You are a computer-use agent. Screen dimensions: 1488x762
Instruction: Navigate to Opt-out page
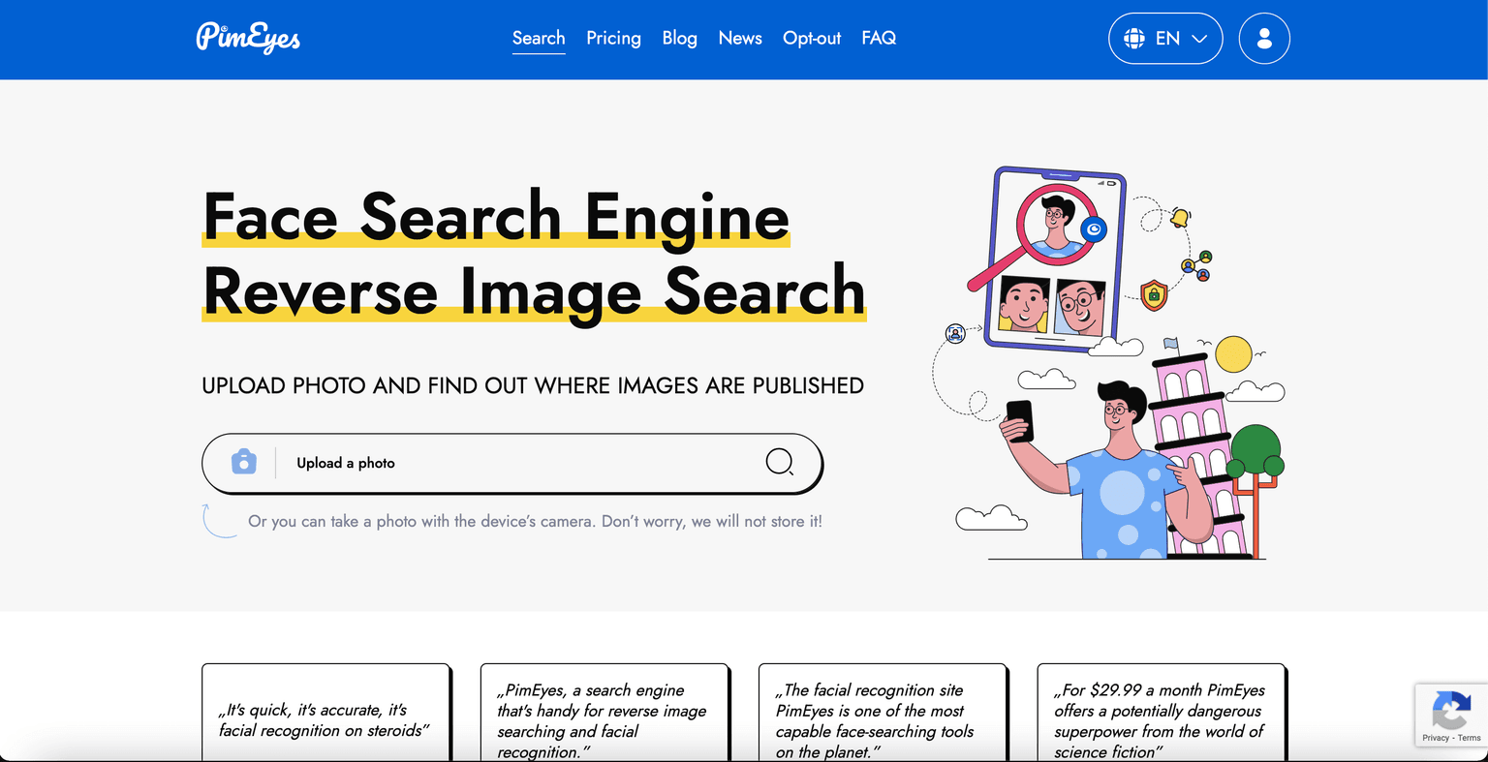tap(812, 38)
